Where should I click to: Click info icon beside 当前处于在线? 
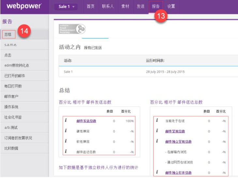(157, 120)
